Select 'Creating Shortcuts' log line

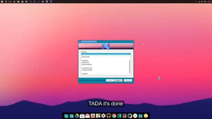[x=87, y=68]
